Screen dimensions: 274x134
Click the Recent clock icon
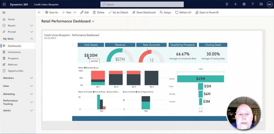pyautogui.click(x=4, y=26)
